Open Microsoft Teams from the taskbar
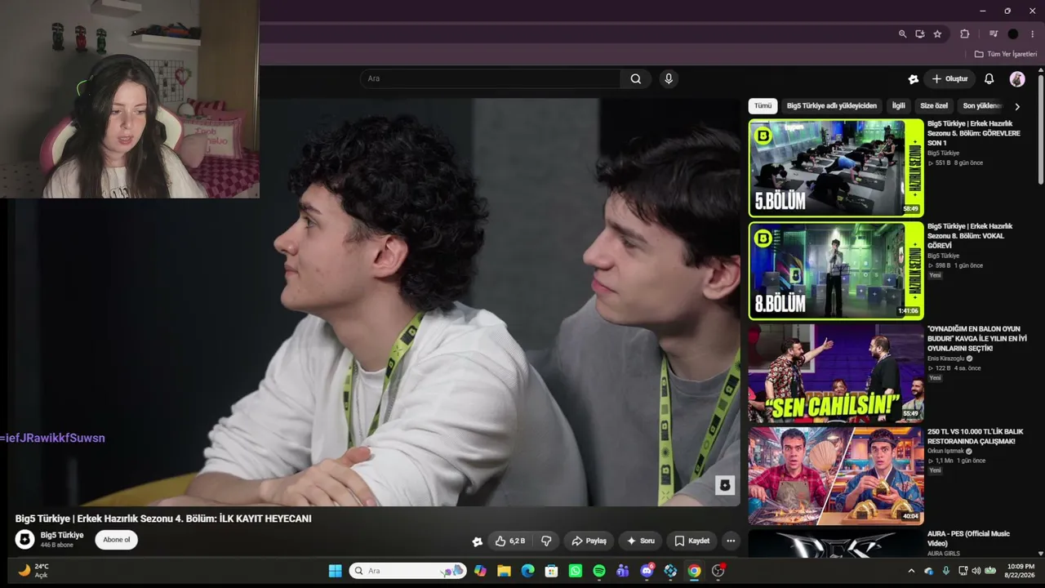This screenshot has width=1045, height=588. click(623, 571)
